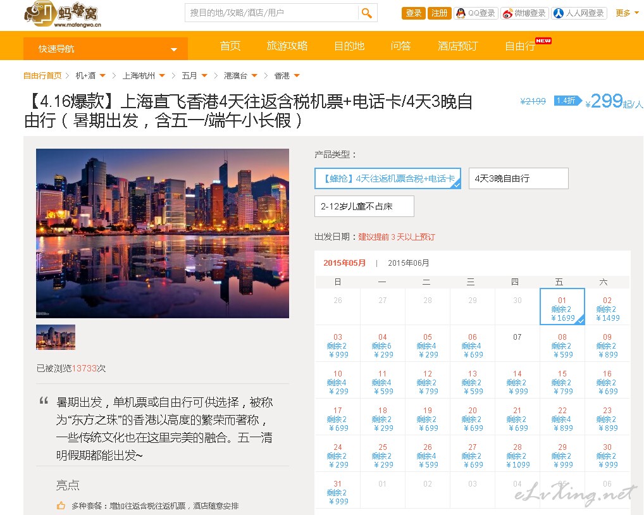Select departure date May 01 at ¥1699
The width and height of the screenshot is (644, 515).
pyautogui.click(x=562, y=307)
